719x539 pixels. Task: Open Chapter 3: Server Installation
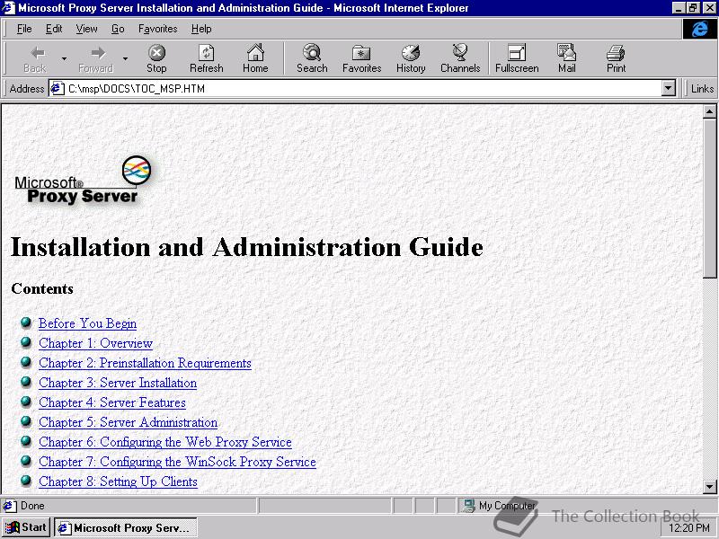click(x=118, y=383)
